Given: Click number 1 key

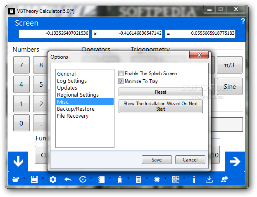Looking at the screenshot, I should 21,104.
